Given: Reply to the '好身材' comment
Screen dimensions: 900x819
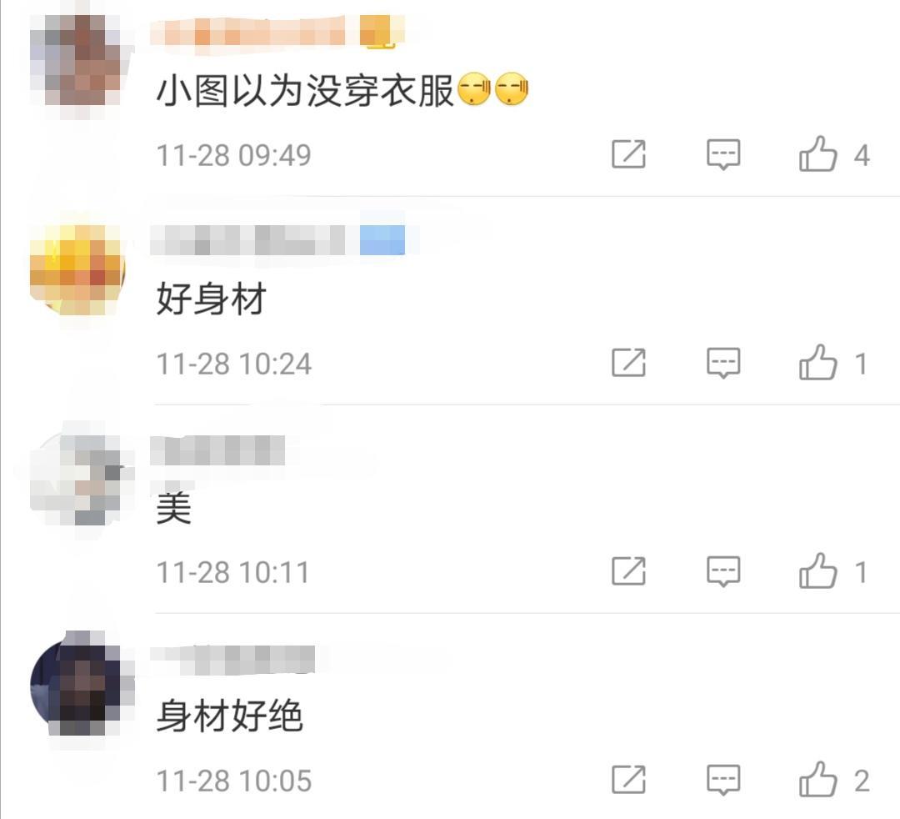Looking at the screenshot, I should (723, 363).
